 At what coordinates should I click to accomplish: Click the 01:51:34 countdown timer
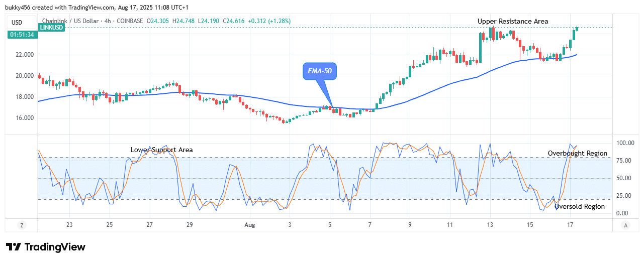point(22,35)
